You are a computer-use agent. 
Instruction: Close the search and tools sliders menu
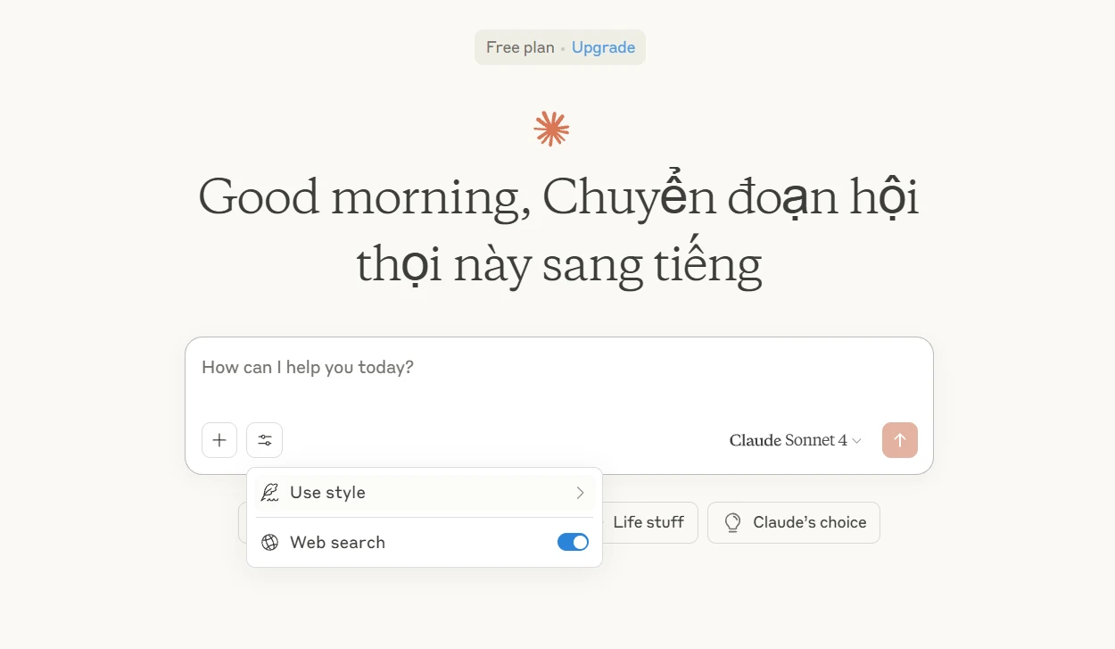(x=265, y=440)
